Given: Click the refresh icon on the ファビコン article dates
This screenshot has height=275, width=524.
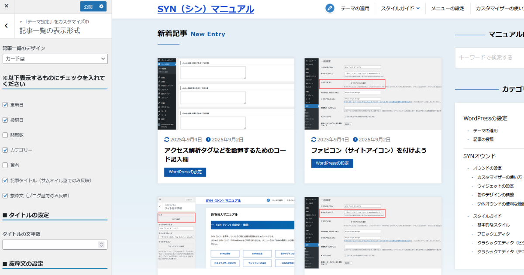Looking at the screenshot, I should coord(314,140).
